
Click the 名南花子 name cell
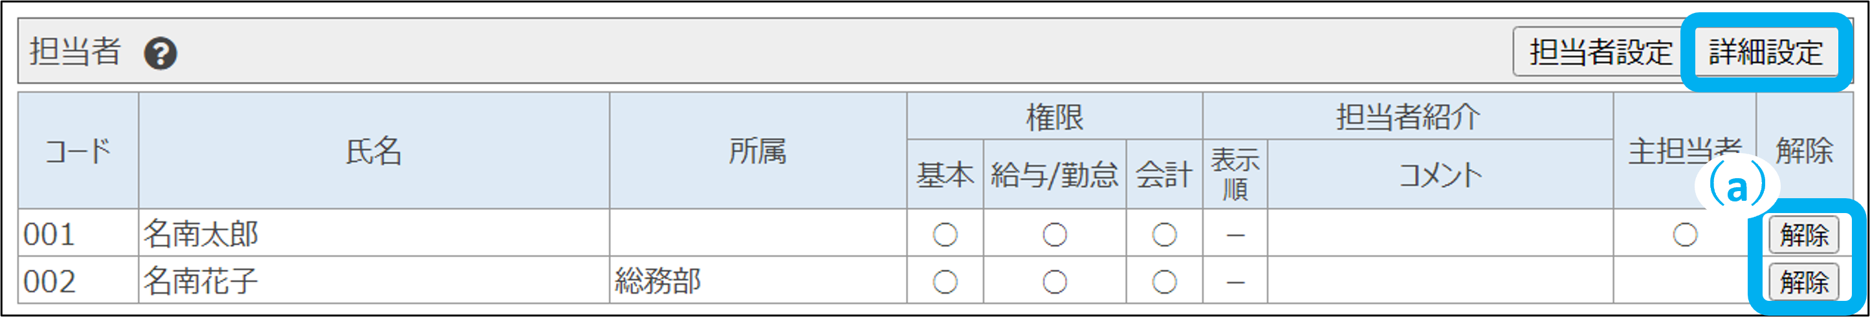click(201, 281)
